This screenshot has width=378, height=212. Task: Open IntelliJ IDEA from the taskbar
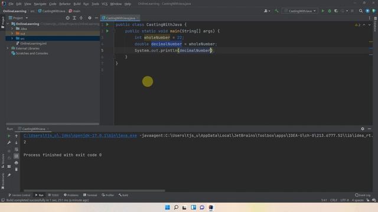[x=211, y=207]
